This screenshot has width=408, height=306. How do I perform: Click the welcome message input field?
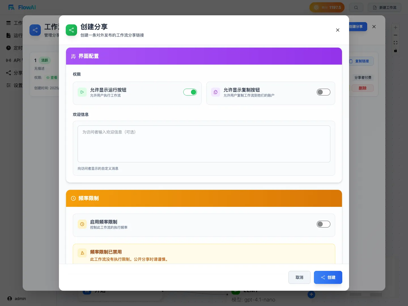204,144
